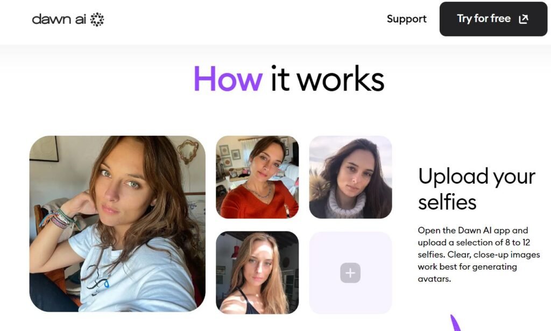Click the wreath wall decoration in large photo

188,151
